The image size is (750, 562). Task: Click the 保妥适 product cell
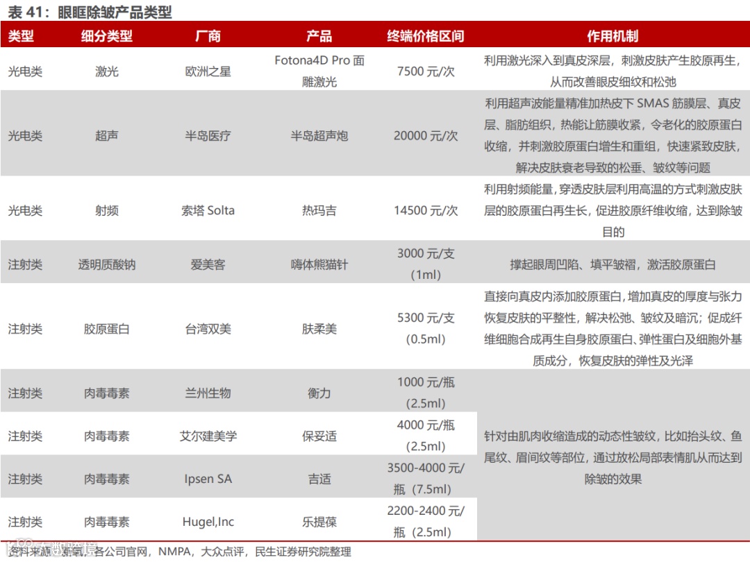[319, 436]
